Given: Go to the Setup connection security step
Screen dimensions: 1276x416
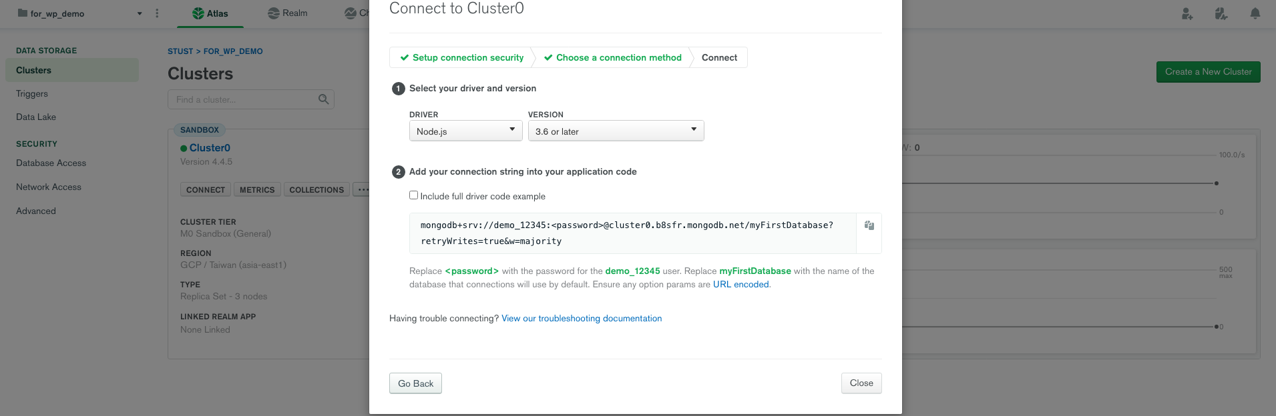Looking at the screenshot, I should [x=461, y=58].
